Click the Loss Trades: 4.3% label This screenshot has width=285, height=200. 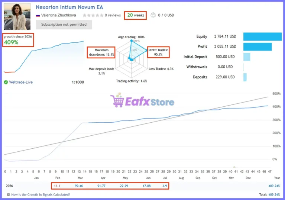[x=161, y=69]
